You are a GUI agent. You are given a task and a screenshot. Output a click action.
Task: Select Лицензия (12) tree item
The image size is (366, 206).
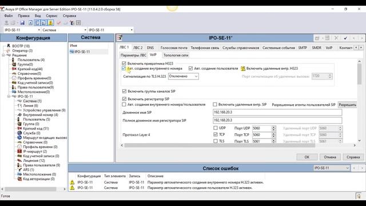[34, 160]
